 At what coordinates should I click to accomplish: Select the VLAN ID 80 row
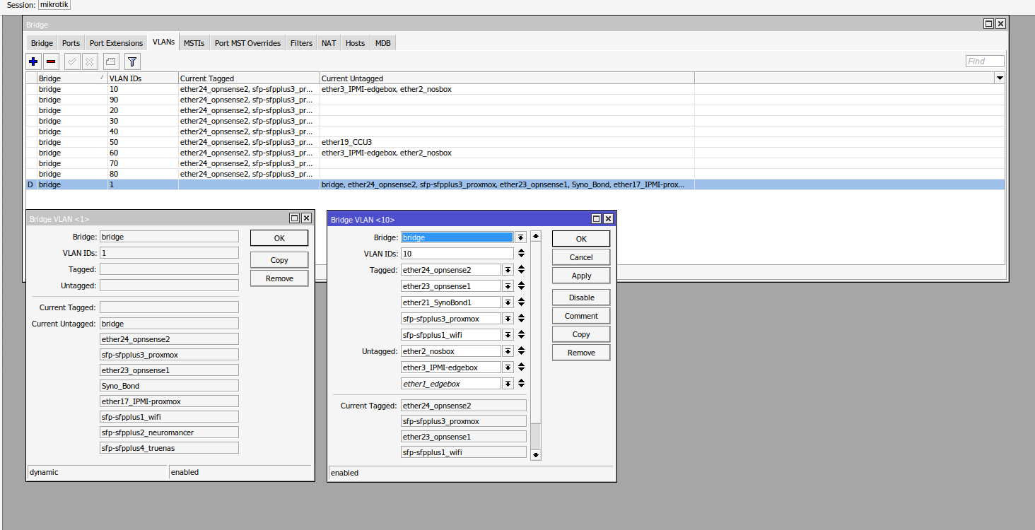tap(515, 174)
